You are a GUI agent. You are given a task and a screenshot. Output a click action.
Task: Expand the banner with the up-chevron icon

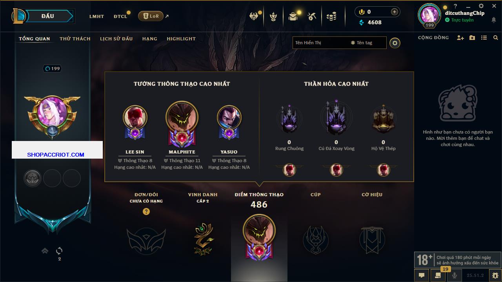point(45,251)
